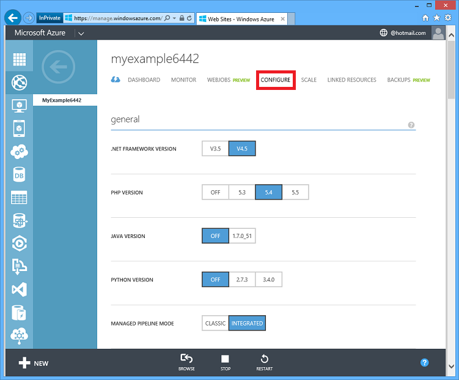Select Python version 2.7.3

point(242,280)
